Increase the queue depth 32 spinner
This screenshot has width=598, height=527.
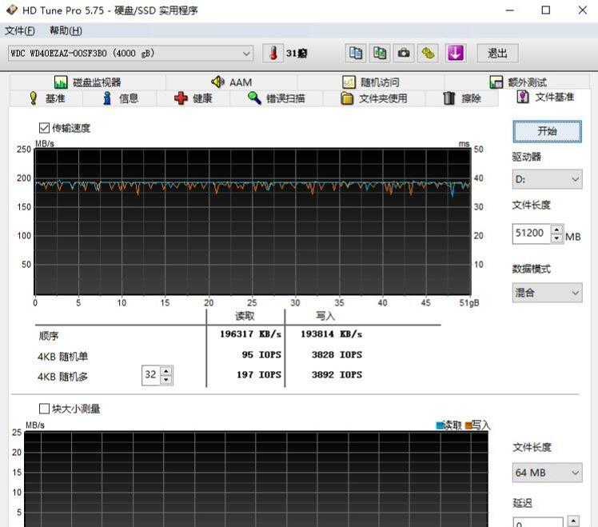[166, 370]
